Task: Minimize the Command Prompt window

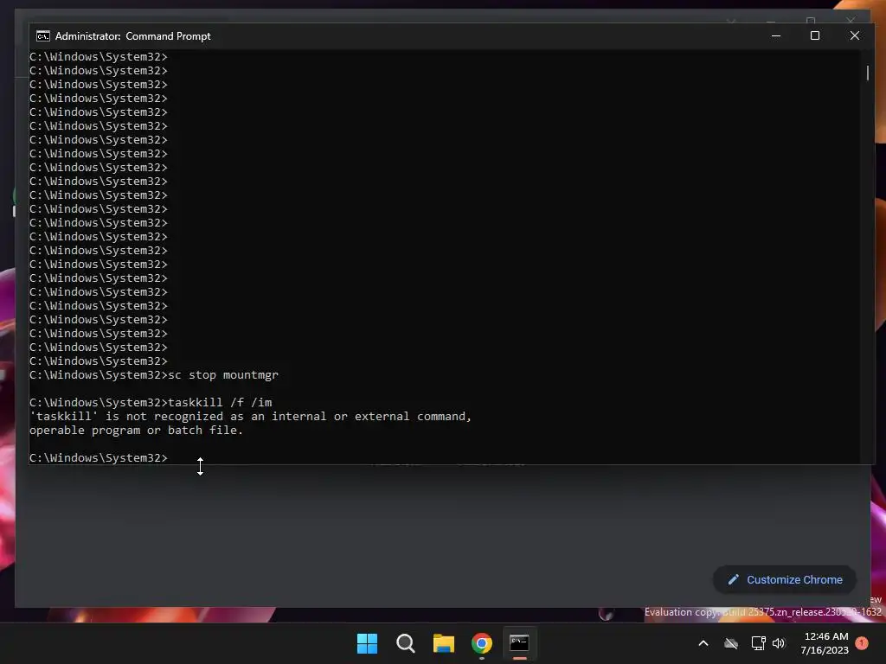Action: [776, 35]
